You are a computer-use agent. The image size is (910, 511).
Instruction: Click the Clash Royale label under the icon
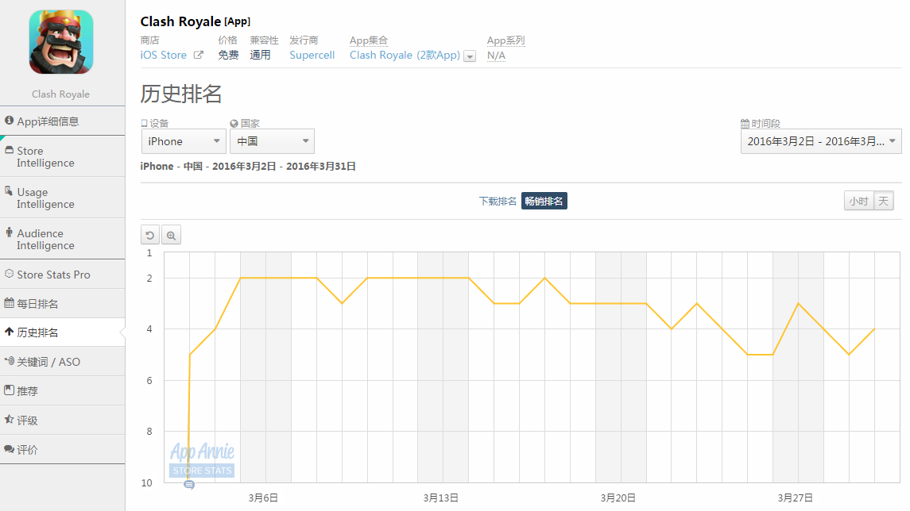tap(61, 94)
